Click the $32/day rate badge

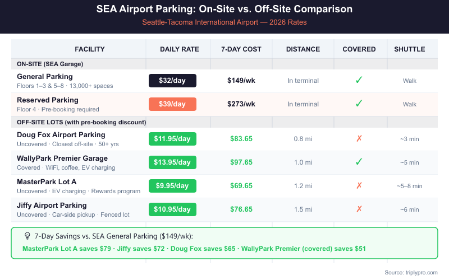172,81
